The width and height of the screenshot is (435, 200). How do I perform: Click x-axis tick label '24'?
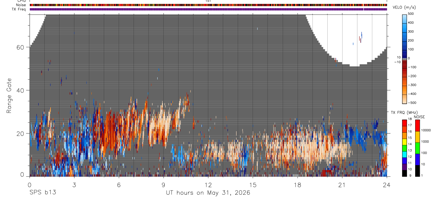click(x=387, y=184)
